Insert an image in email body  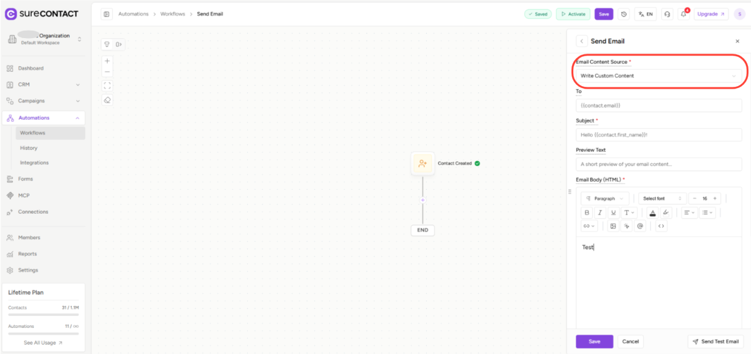[613, 226]
